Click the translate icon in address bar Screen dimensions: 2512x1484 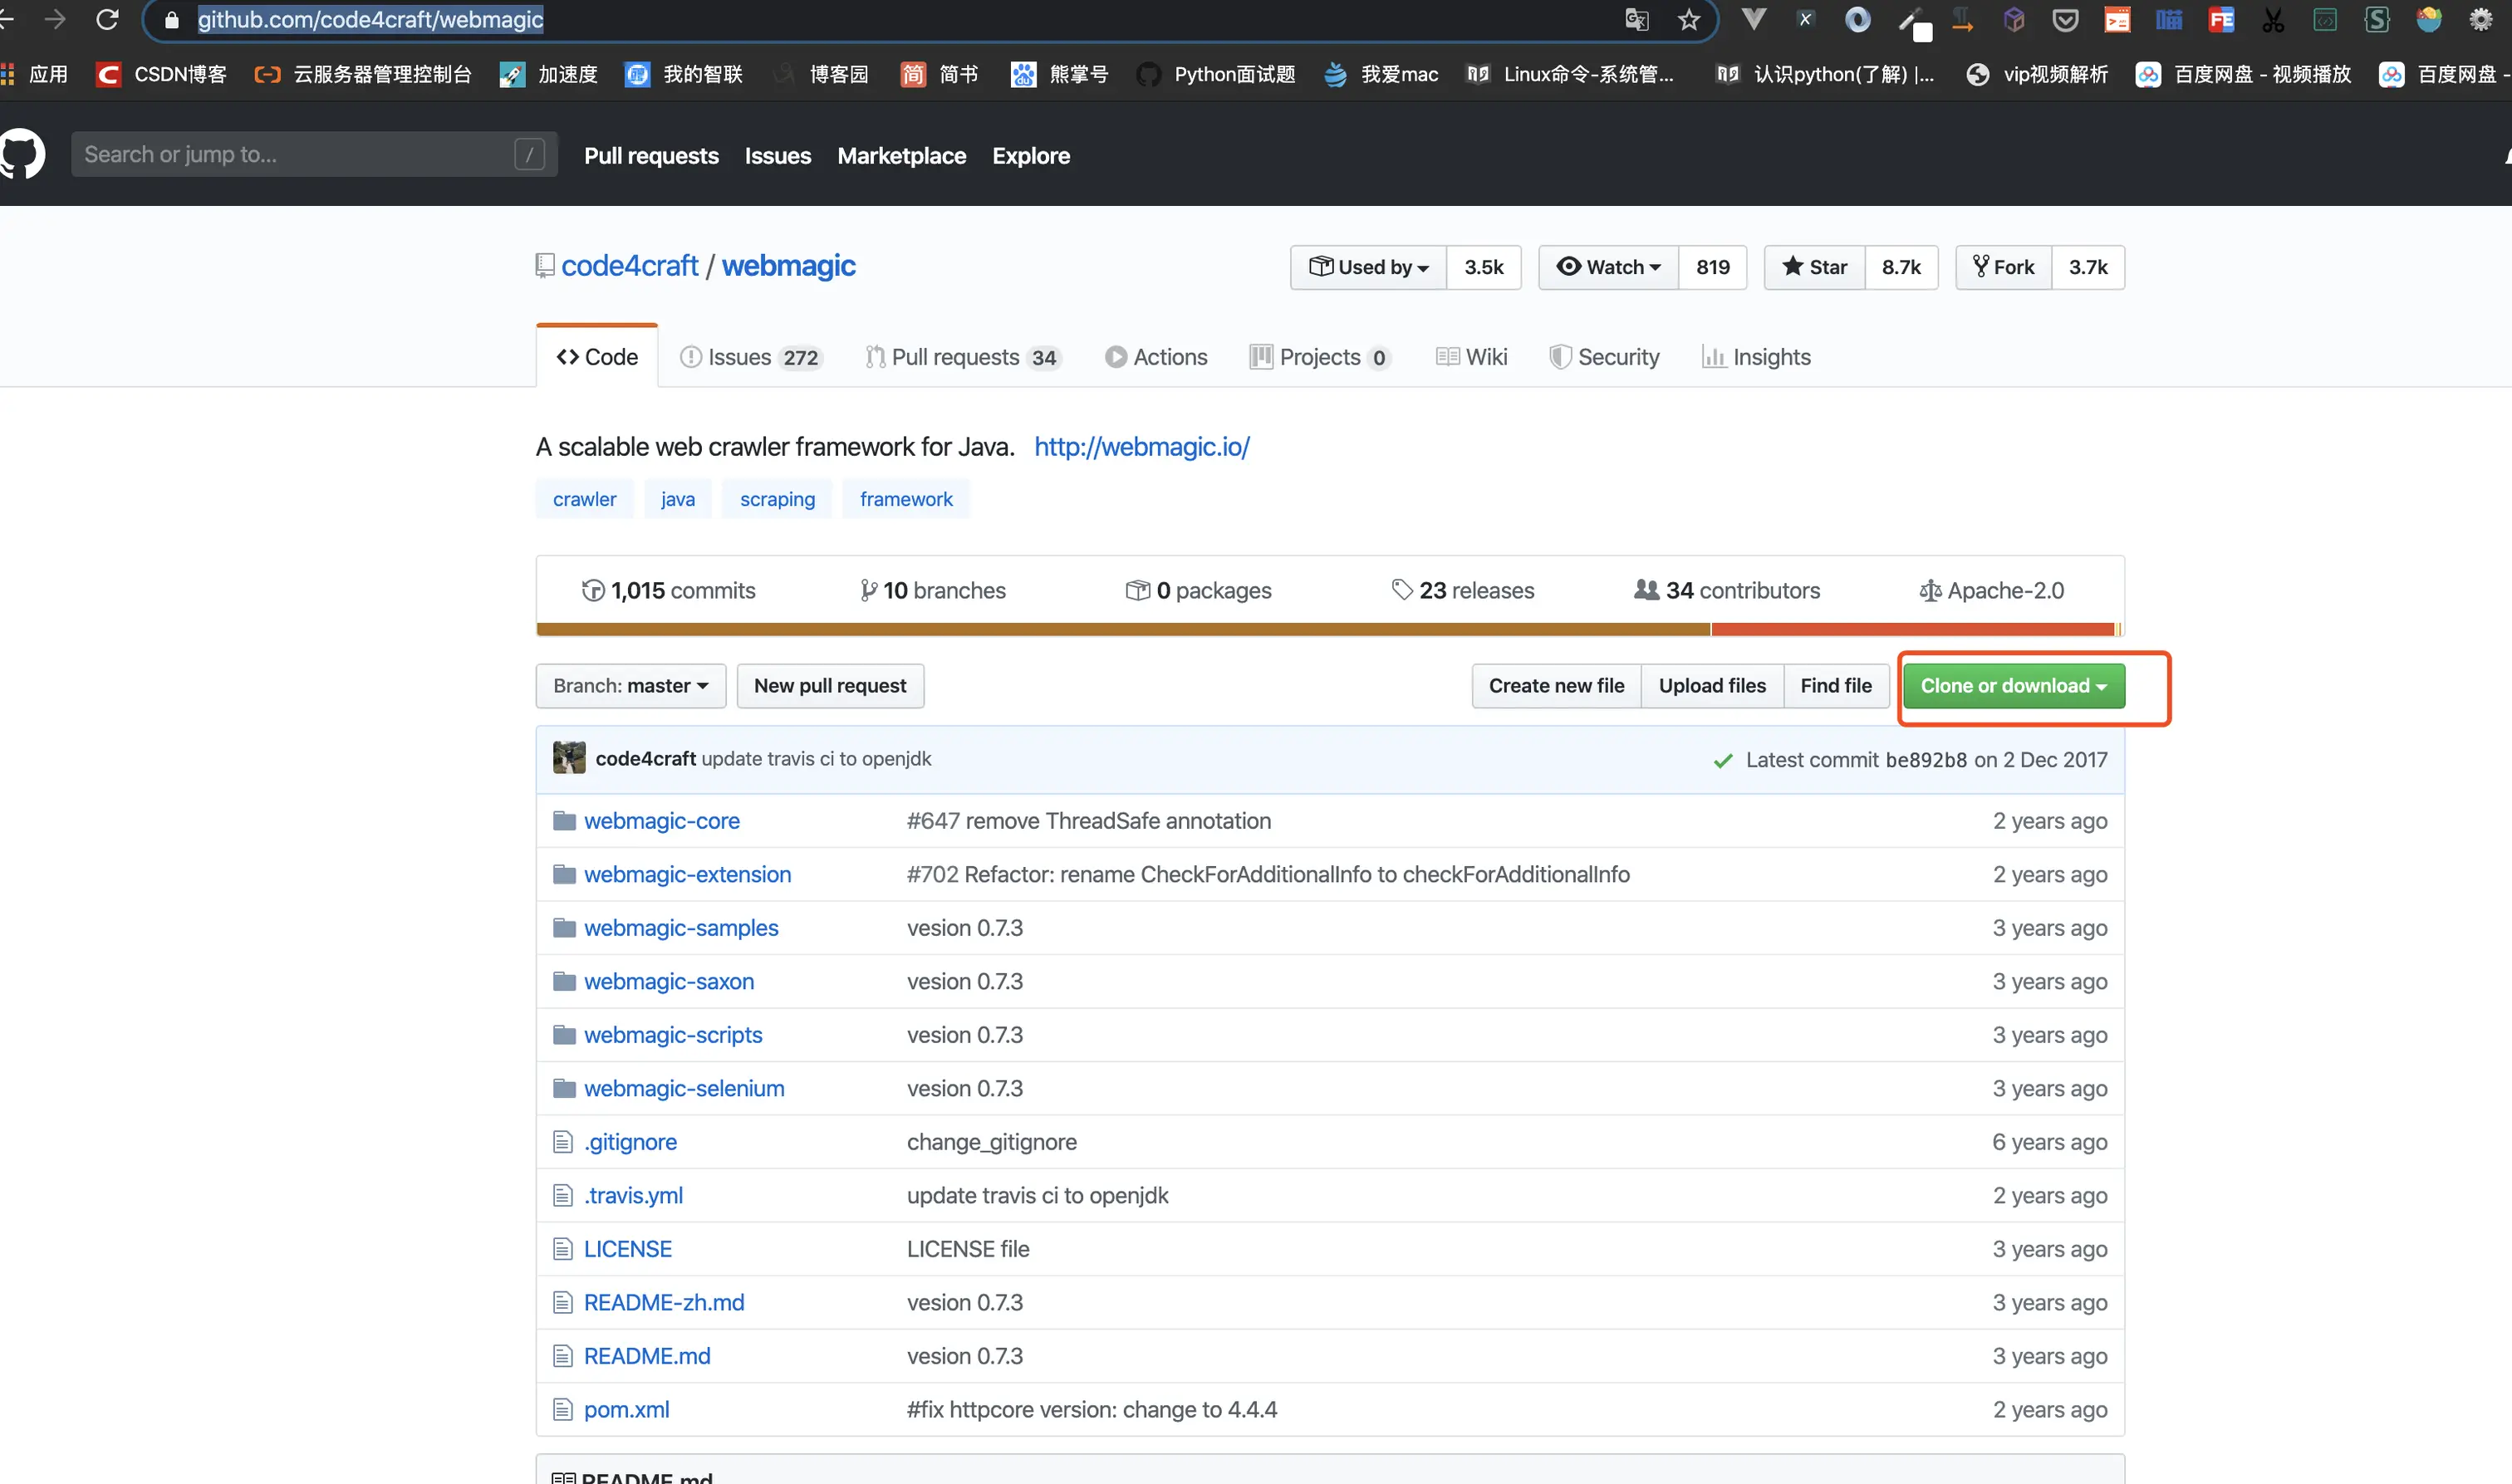click(1636, 19)
